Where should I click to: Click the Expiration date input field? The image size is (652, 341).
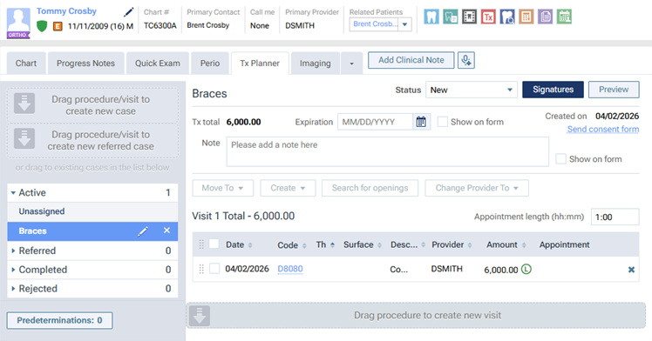pos(375,122)
